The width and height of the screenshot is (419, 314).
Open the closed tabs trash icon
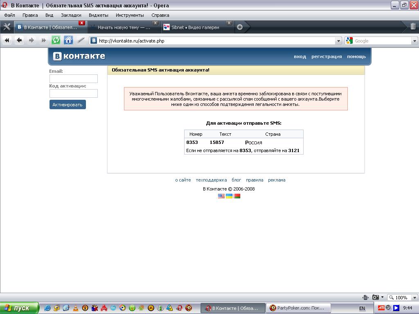(413, 26)
